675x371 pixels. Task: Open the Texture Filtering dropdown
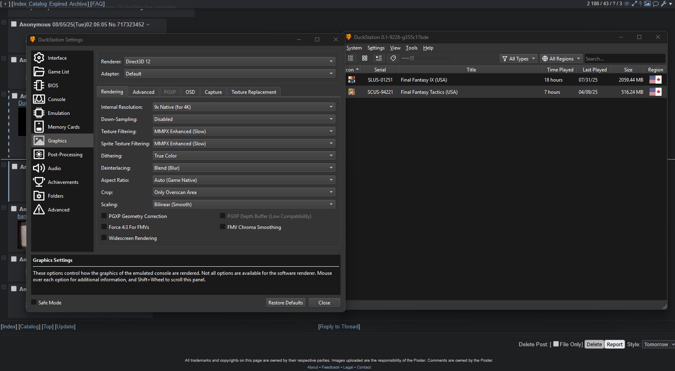click(x=244, y=131)
